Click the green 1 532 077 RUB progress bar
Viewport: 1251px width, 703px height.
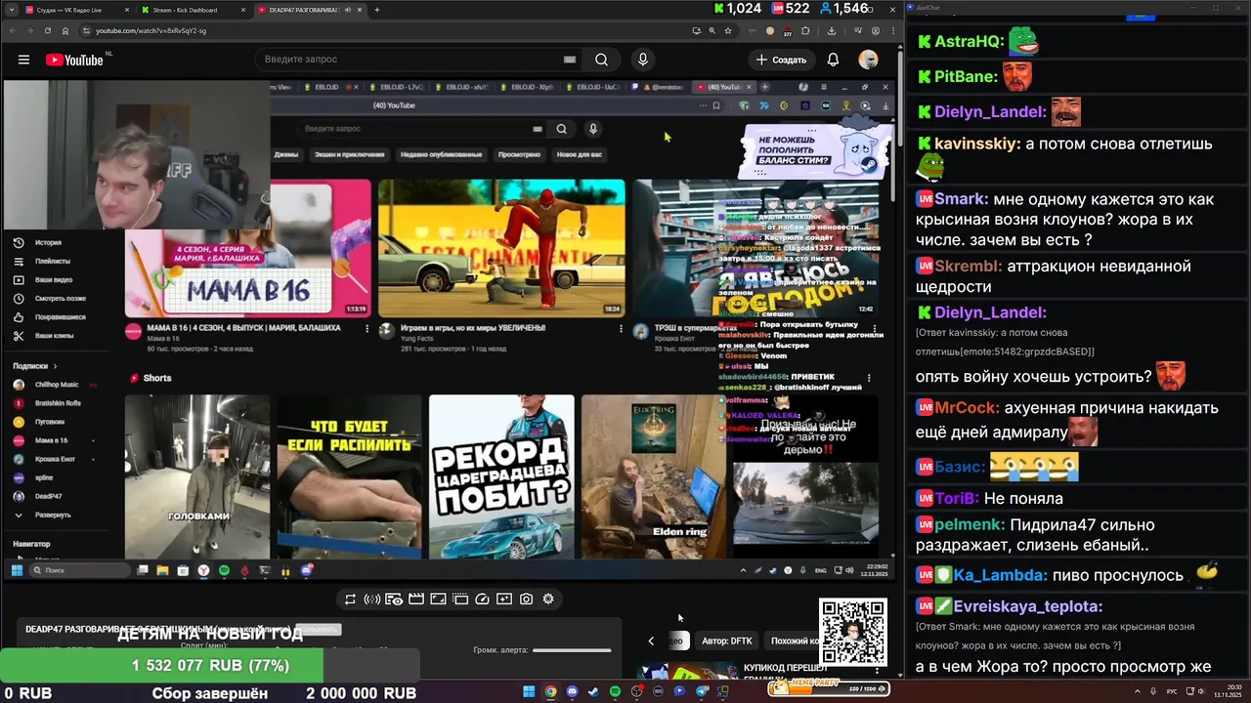tap(161, 666)
